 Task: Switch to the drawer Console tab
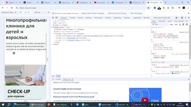point(58,79)
